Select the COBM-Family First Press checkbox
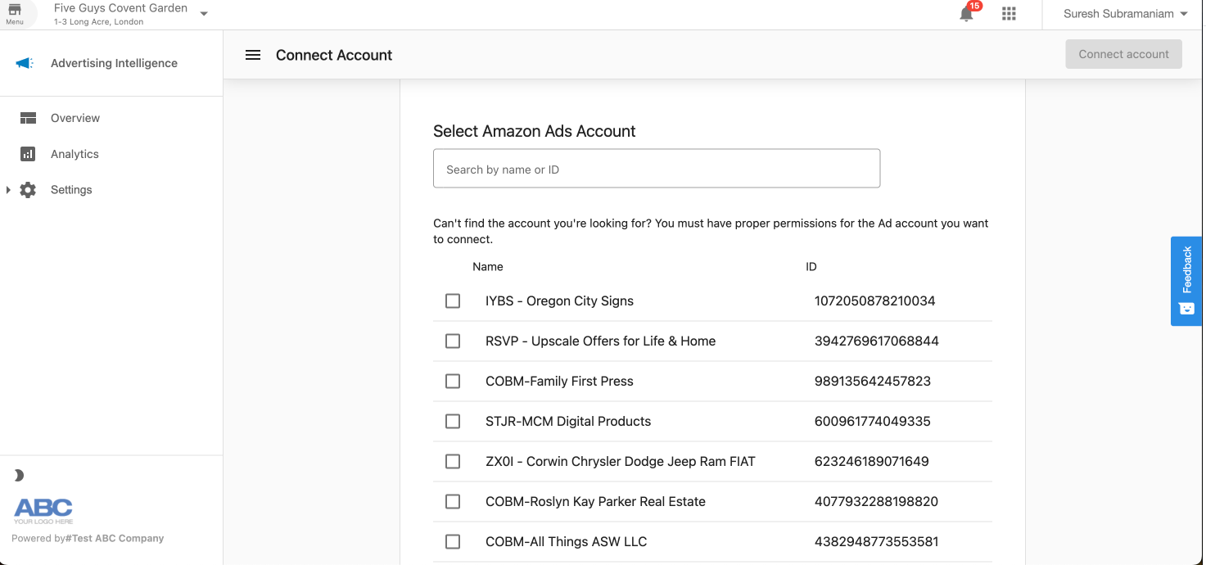 [x=453, y=382]
